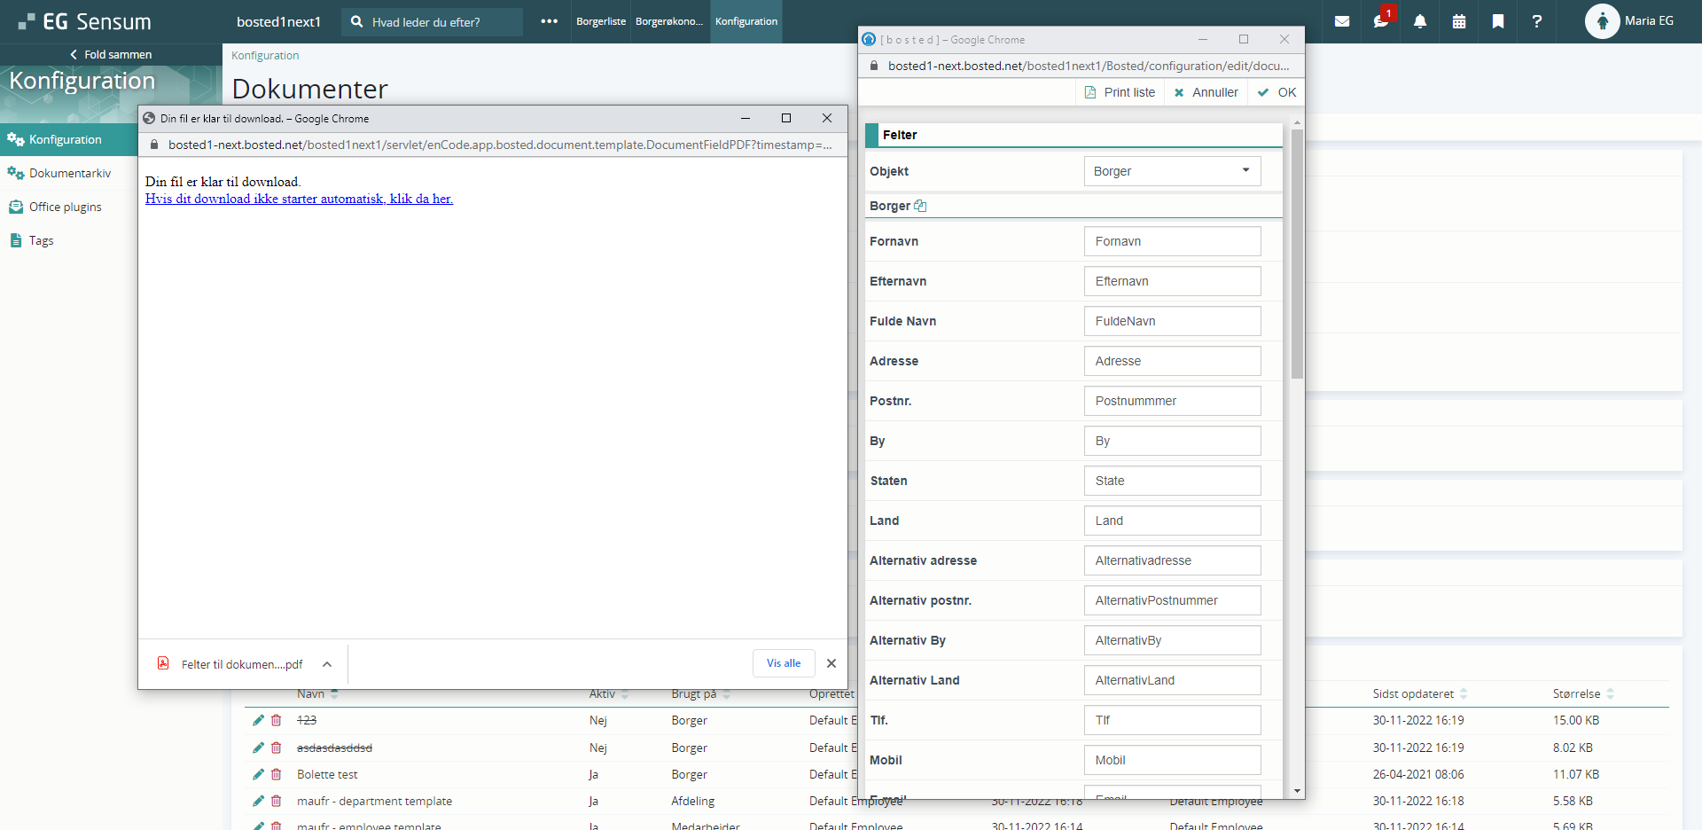Click the search magnifier icon
The image size is (1702, 830).
pyautogui.click(x=356, y=21)
